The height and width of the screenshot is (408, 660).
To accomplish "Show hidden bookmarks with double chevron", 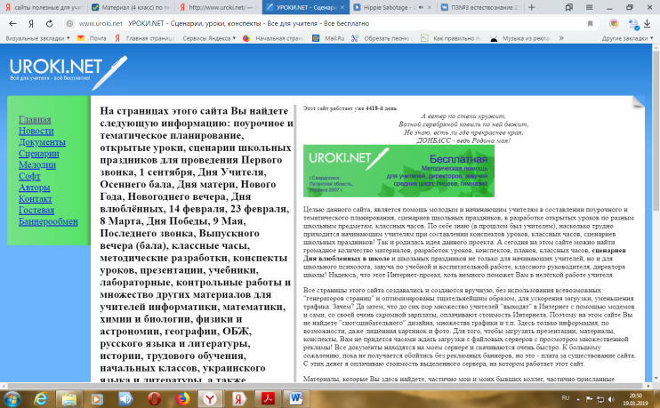I will pos(561,38).
